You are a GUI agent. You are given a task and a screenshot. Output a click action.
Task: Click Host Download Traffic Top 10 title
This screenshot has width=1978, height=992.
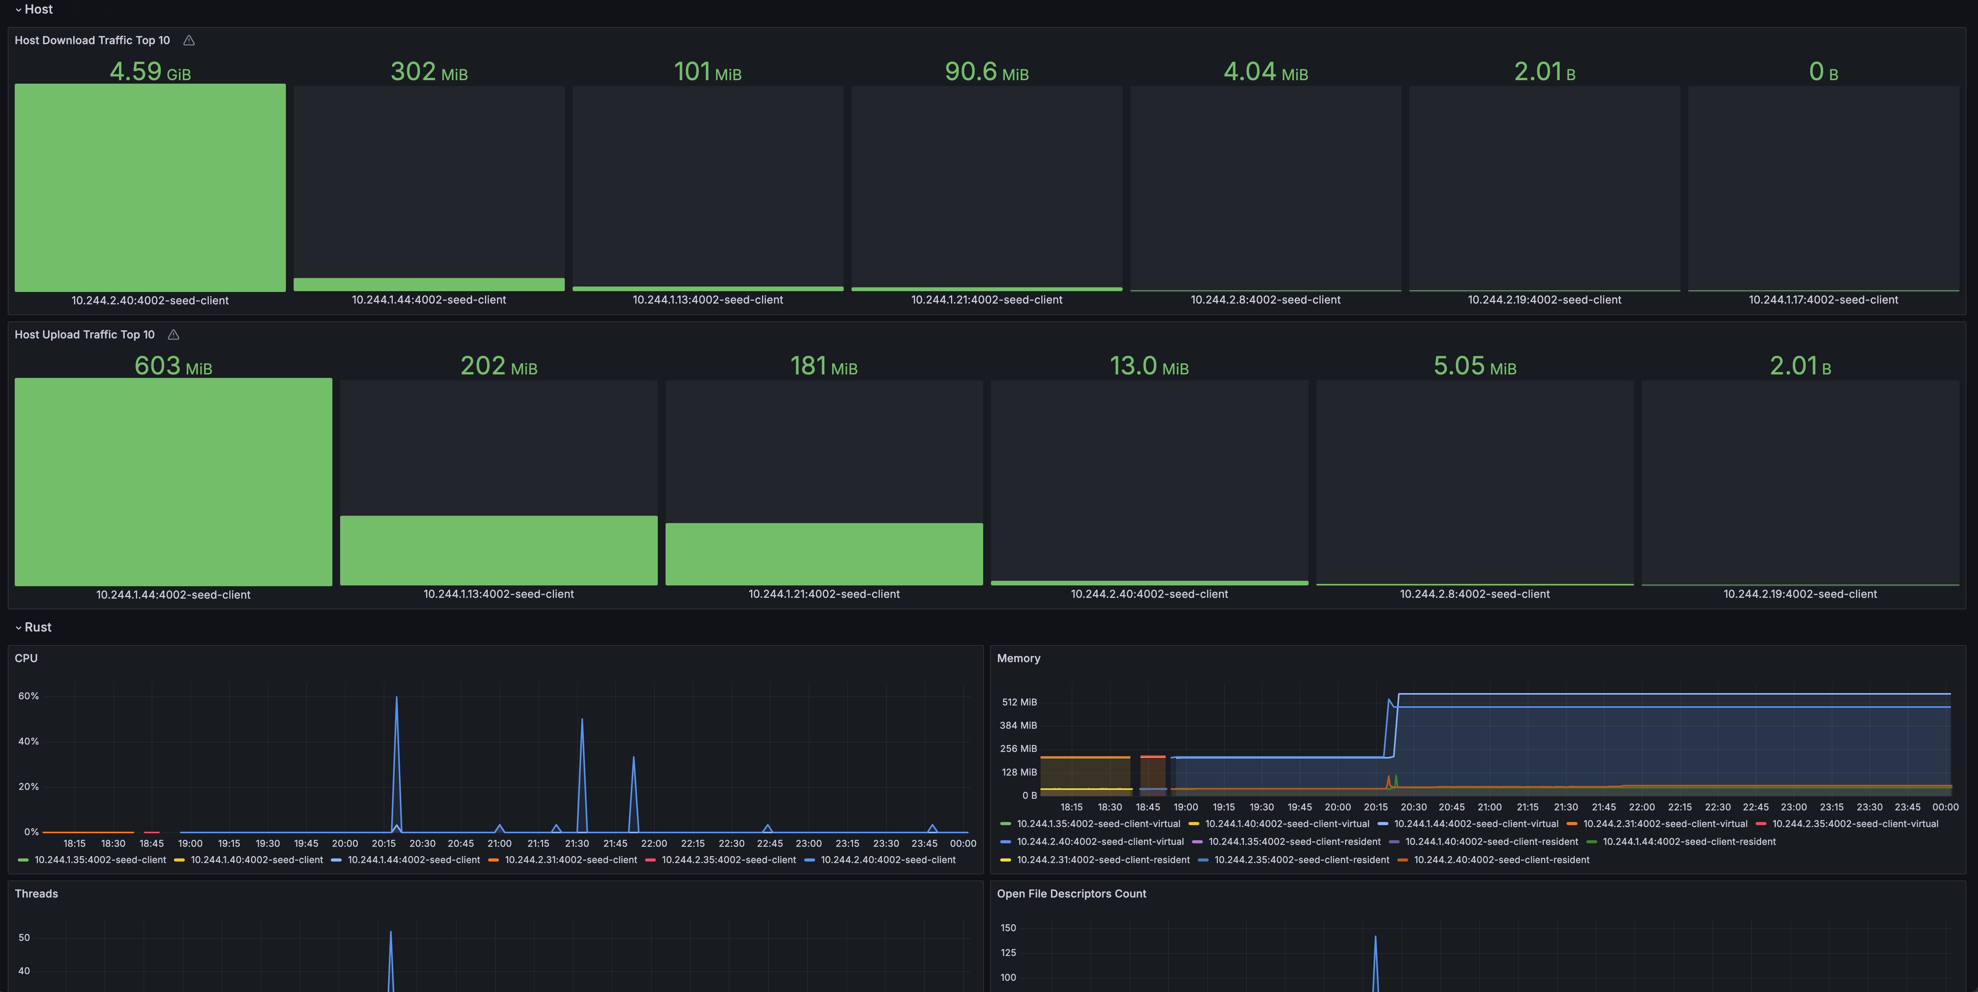[92, 41]
